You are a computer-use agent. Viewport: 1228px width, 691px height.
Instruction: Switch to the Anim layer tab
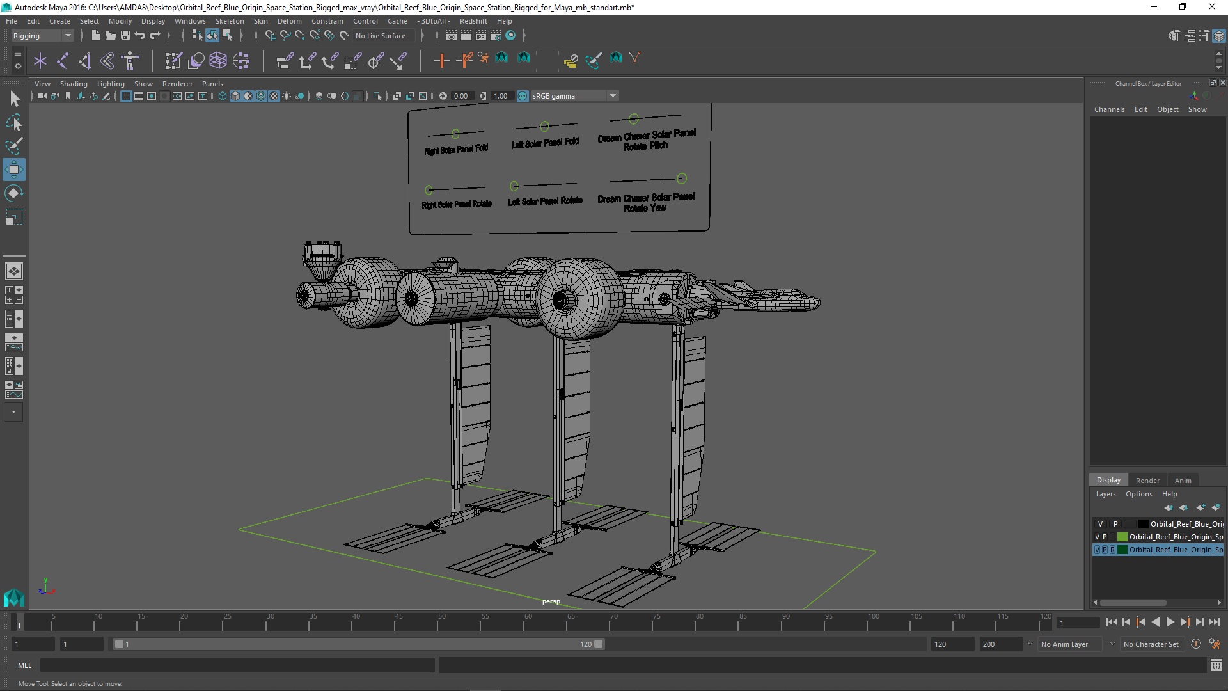click(x=1183, y=481)
